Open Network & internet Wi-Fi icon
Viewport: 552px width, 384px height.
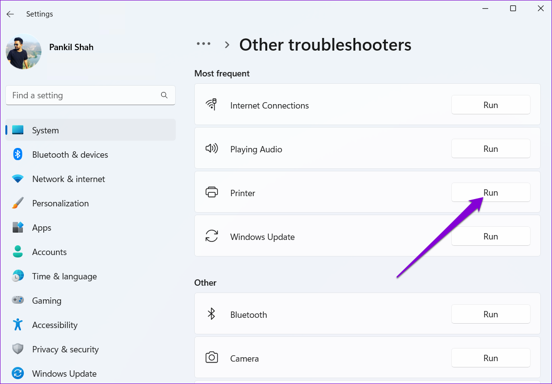pyautogui.click(x=18, y=179)
